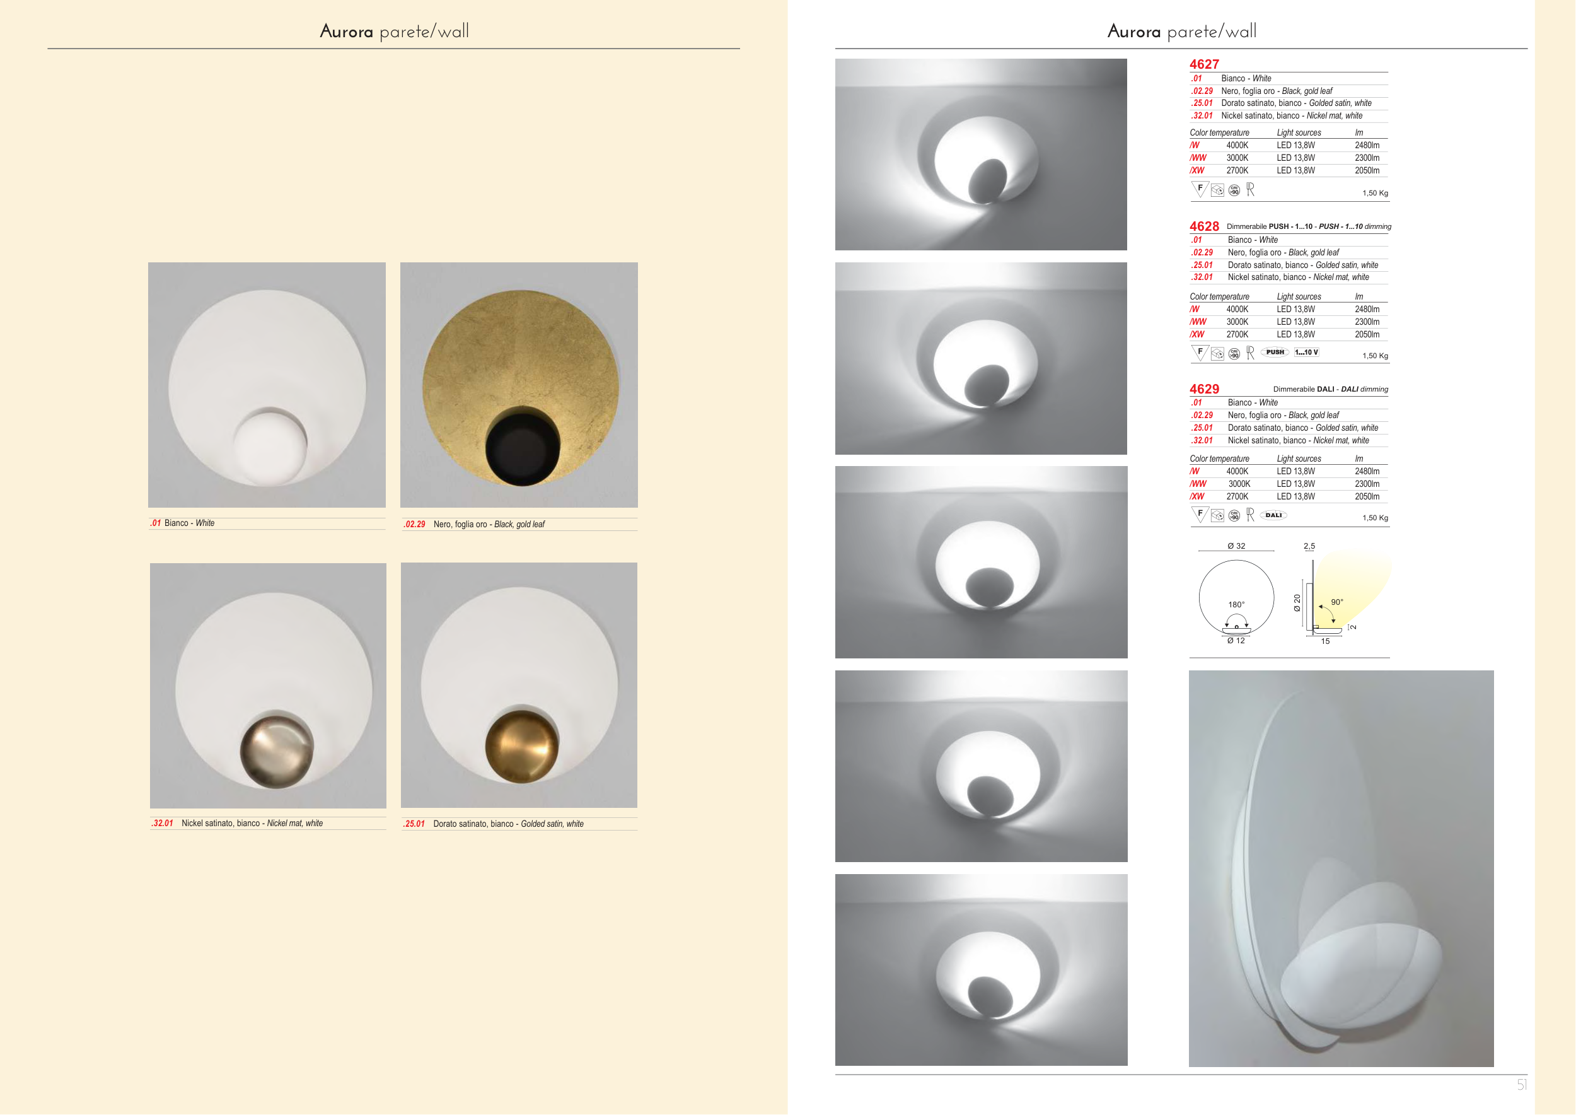This screenshot has height=1115, width=1576.
Task: Click the red model number 4627
Action: click(x=1204, y=64)
